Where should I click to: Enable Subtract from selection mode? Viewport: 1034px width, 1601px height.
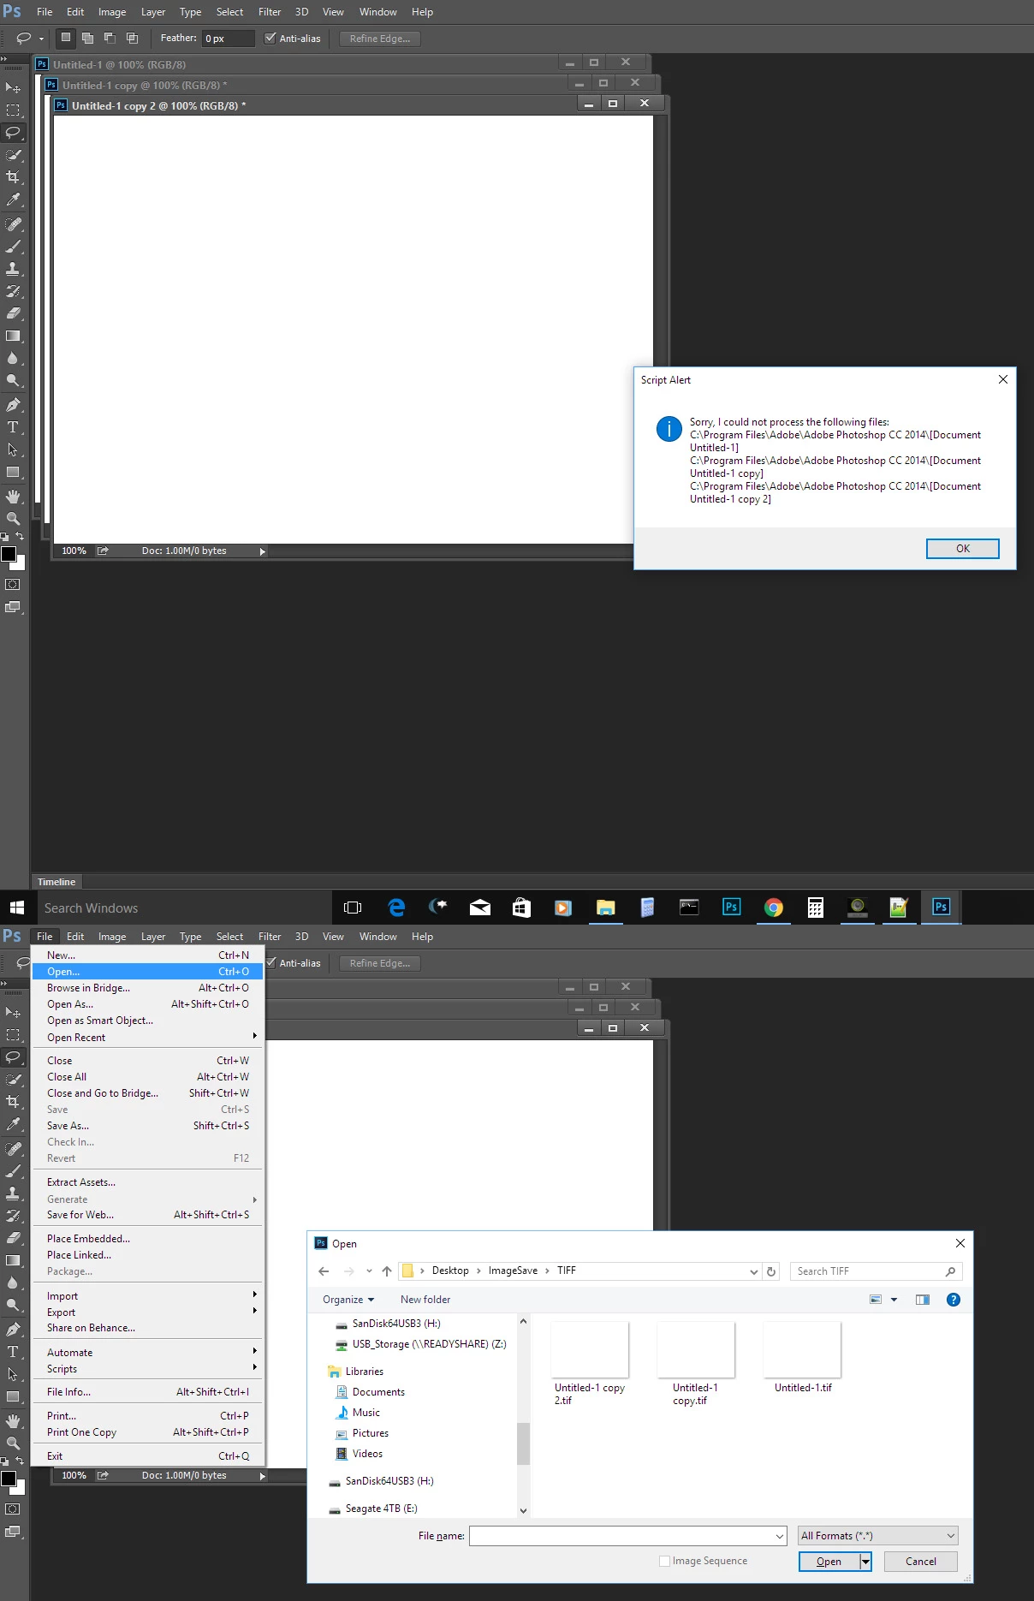[110, 38]
